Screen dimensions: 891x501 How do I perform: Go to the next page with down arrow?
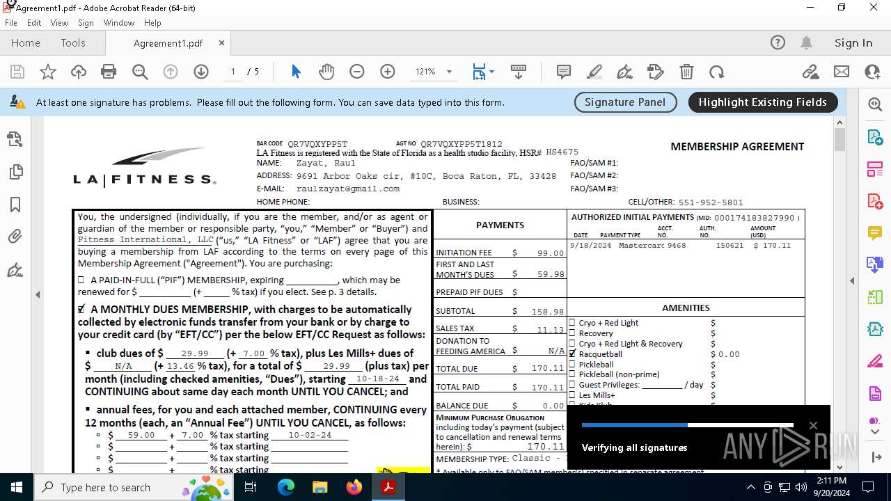click(x=201, y=72)
